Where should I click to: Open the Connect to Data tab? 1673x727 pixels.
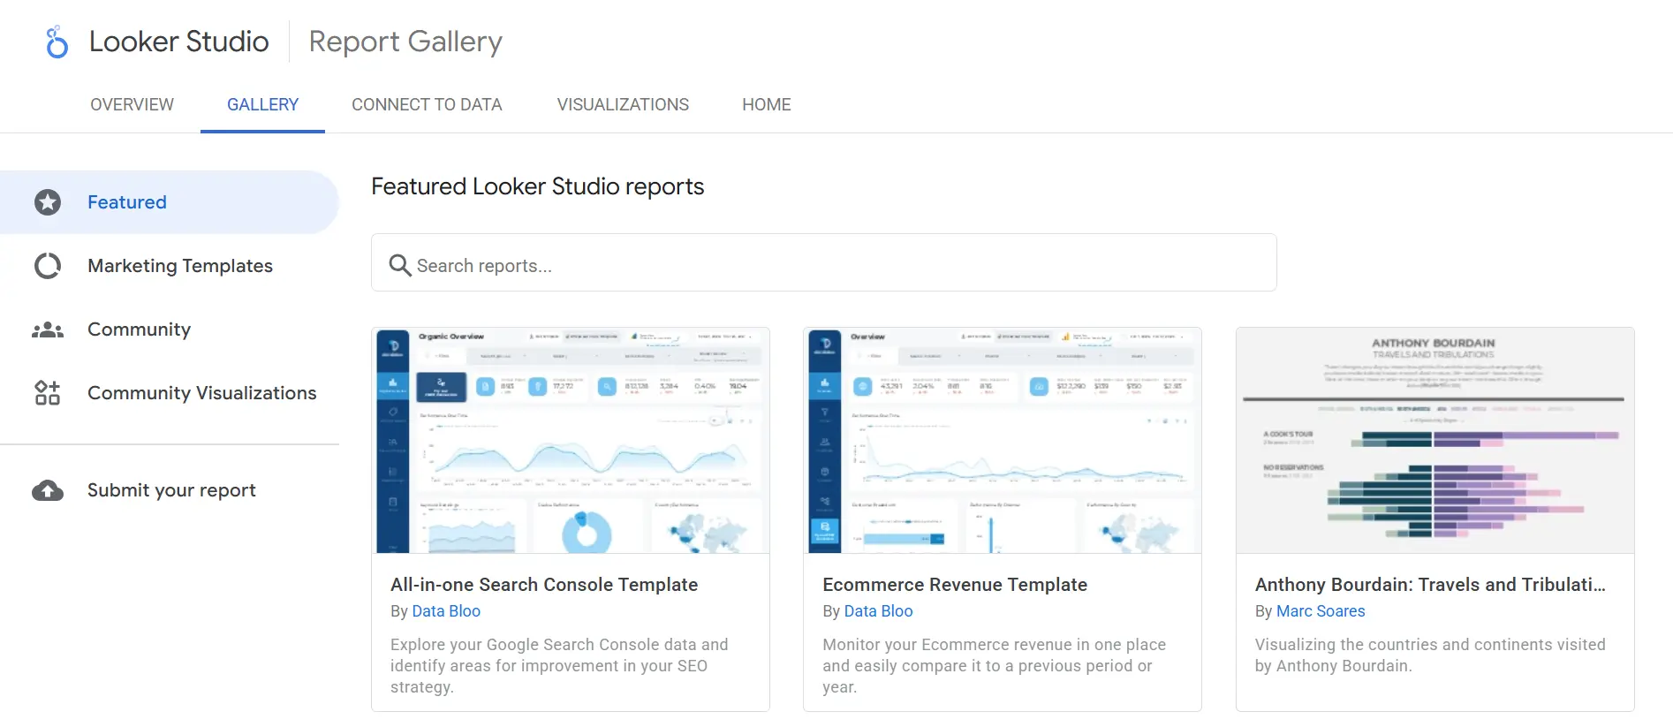pos(427,104)
